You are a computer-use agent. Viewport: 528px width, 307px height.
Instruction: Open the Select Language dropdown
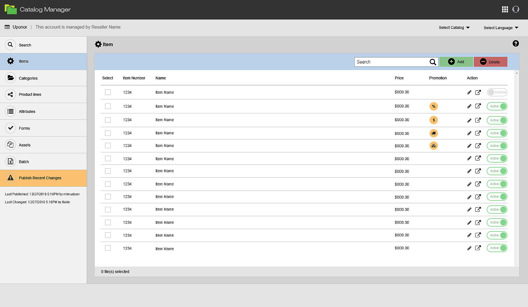click(501, 28)
